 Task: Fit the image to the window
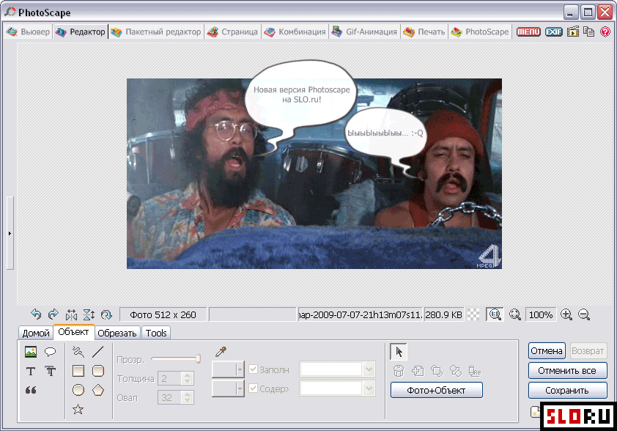[x=514, y=314]
